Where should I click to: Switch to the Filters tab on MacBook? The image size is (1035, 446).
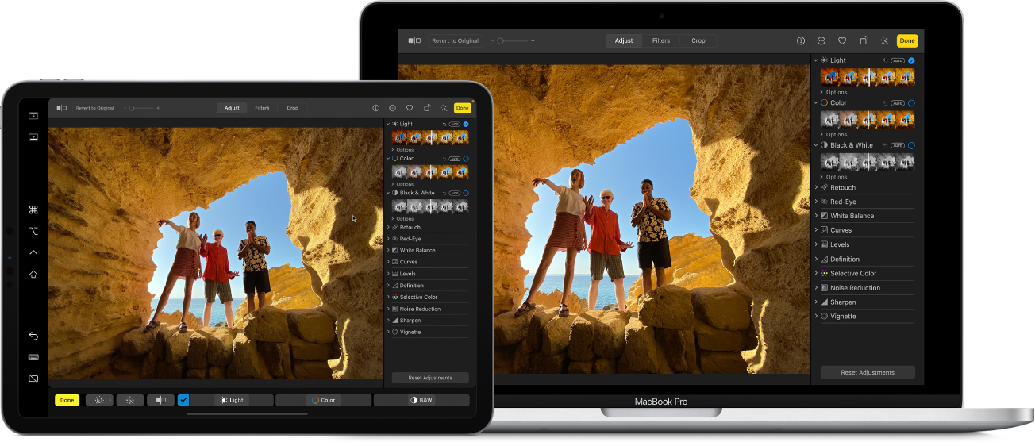[x=661, y=40]
